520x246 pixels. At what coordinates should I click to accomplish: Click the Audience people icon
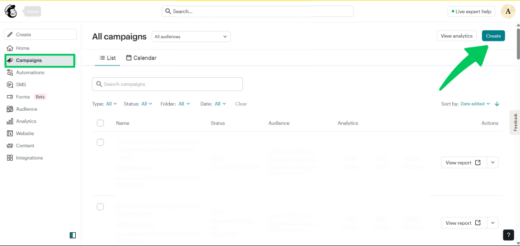coord(10,109)
